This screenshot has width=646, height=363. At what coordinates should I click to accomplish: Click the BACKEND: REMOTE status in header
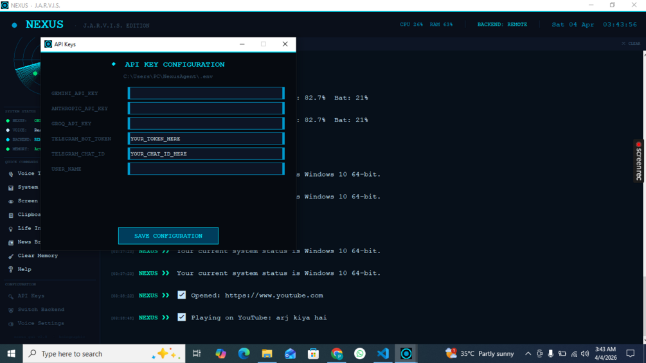pyautogui.click(x=502, y=24)
